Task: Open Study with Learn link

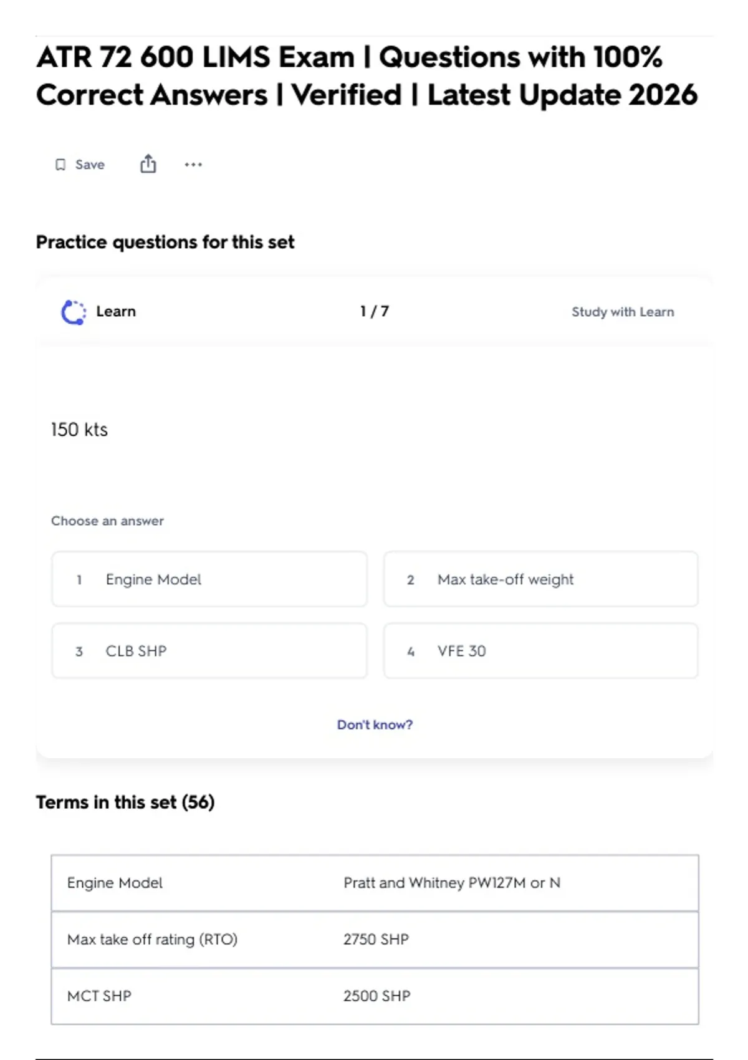Action: tap(623, 312)
